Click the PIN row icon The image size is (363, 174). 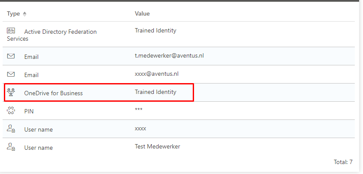click(11, 111)
